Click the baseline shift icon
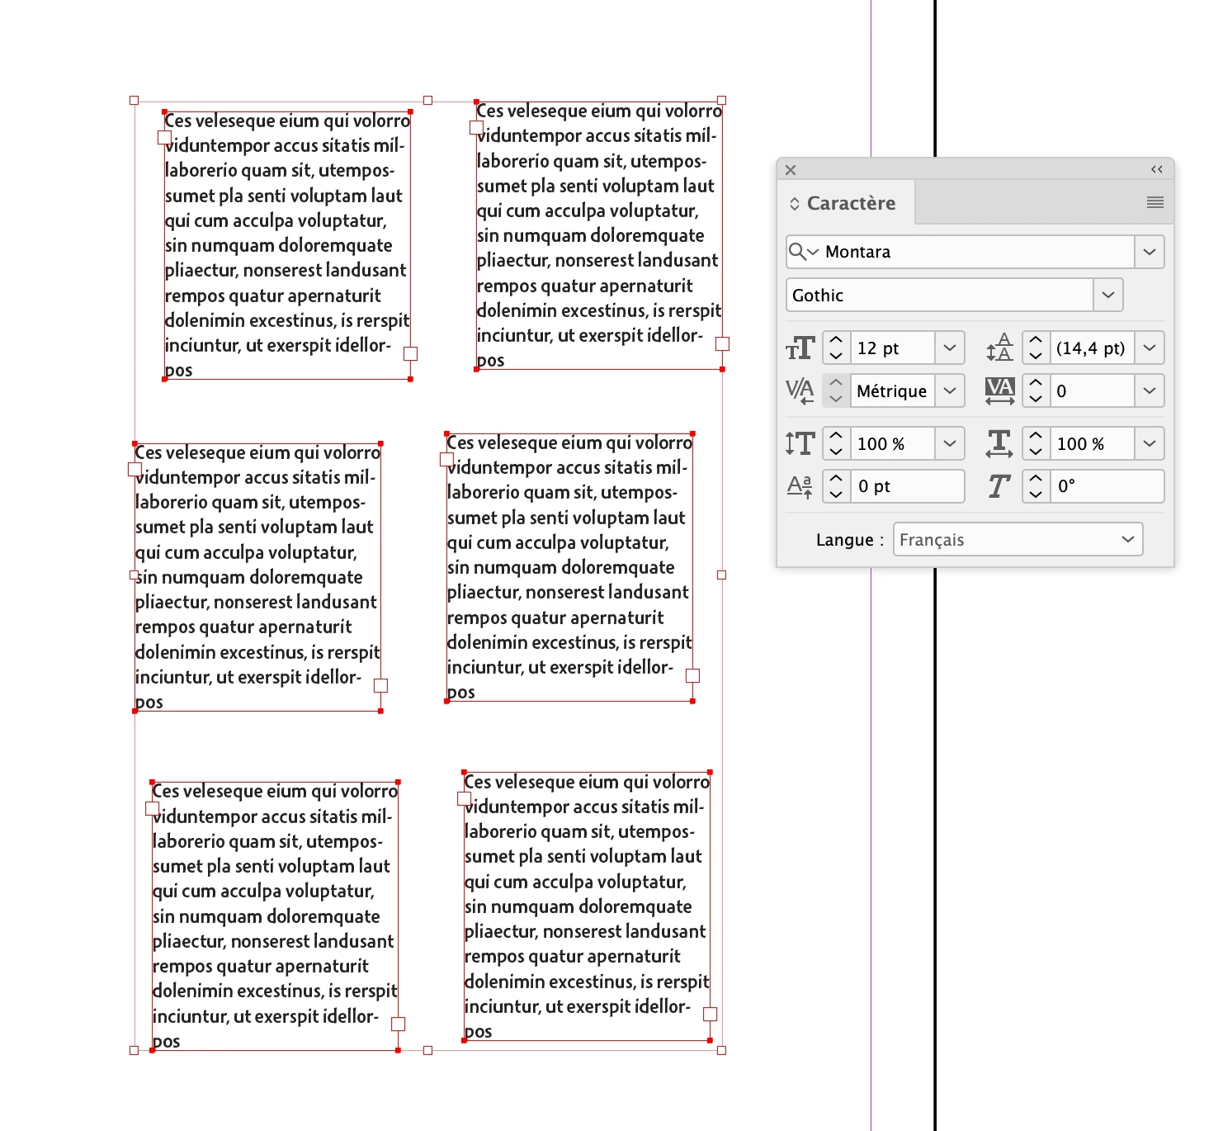The image size is (1223, 1131). [x=800, y=486]
